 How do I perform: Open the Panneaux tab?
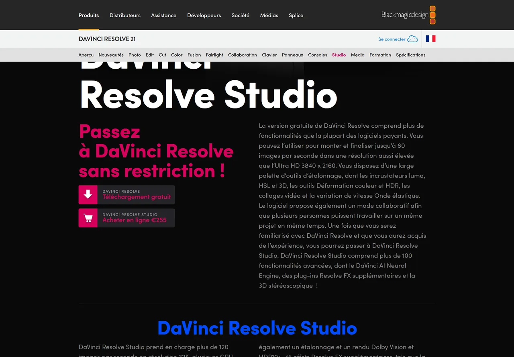(292, 55)
